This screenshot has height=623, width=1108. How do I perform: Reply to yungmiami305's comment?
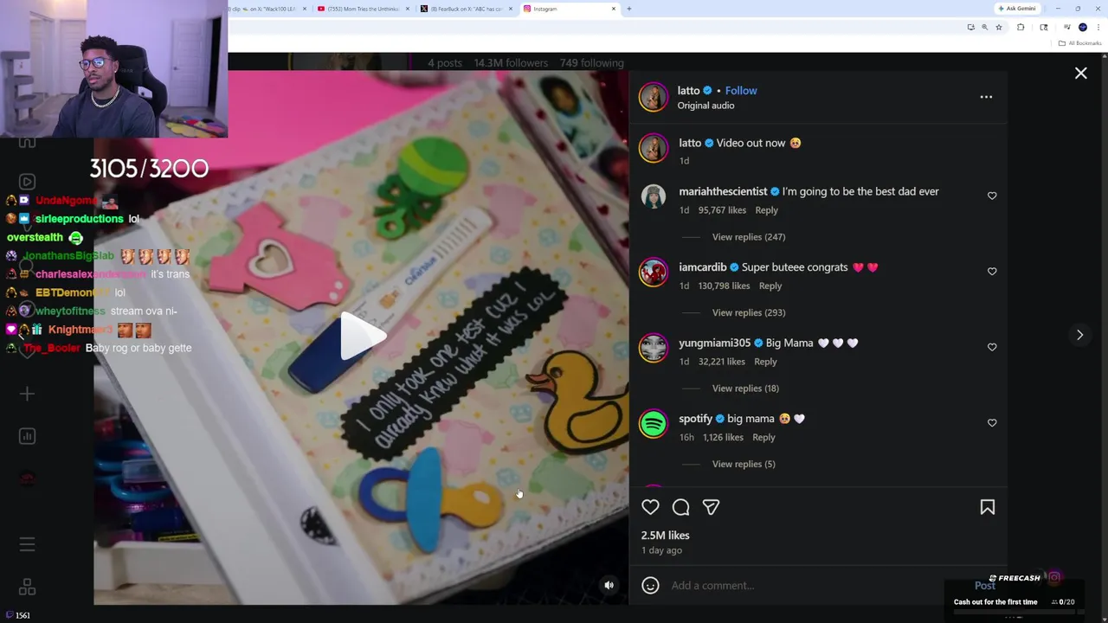coord(765,362)
